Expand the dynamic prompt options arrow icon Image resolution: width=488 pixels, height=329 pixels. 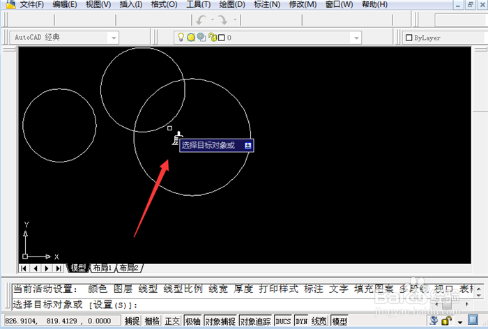point(247,146)
